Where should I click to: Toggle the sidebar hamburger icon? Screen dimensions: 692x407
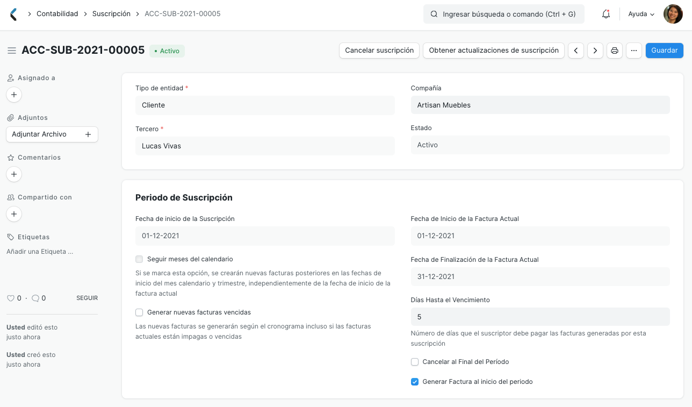point(11,51)
